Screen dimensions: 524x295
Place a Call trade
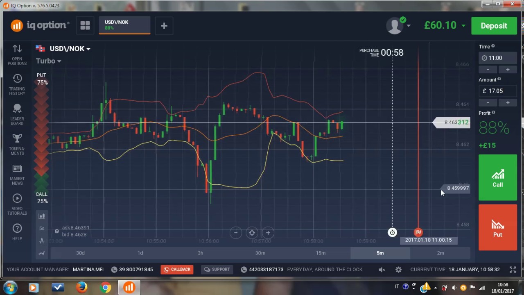point(497,177)
